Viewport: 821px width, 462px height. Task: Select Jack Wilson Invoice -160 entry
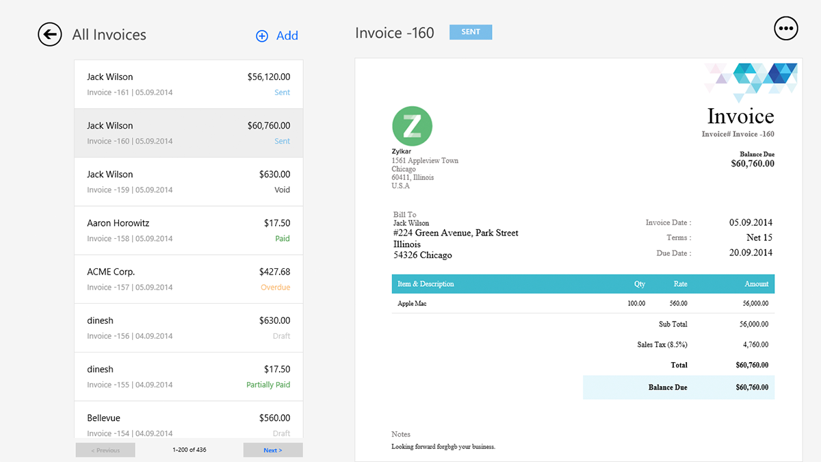pyautogui.click(x=188, y=133)
